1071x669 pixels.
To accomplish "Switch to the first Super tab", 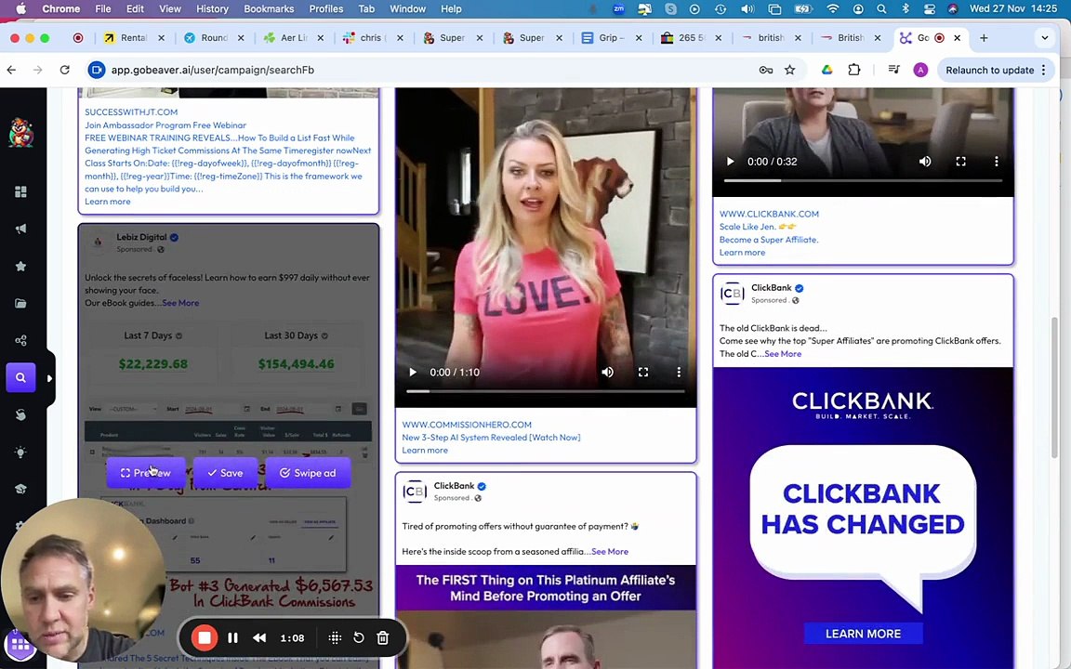I will [x=452, y=37].
